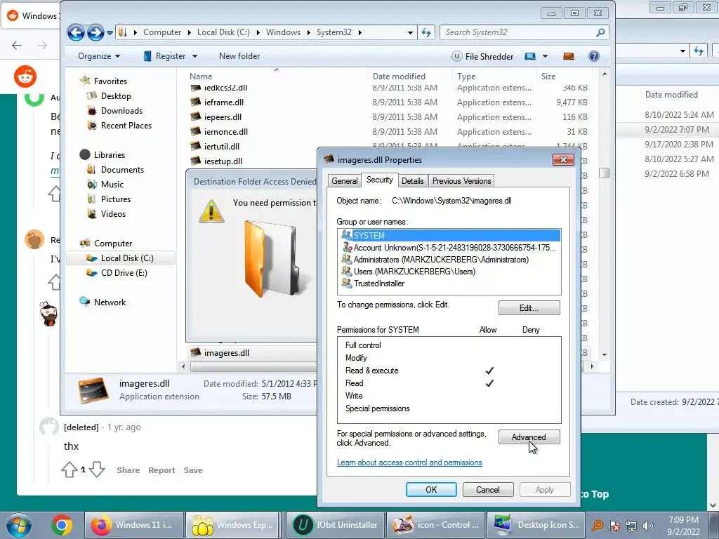The height and width of the screenshot is (539, 719).
Task: Select Favorites in the navigation pane
Action: [x=110, y=81]
